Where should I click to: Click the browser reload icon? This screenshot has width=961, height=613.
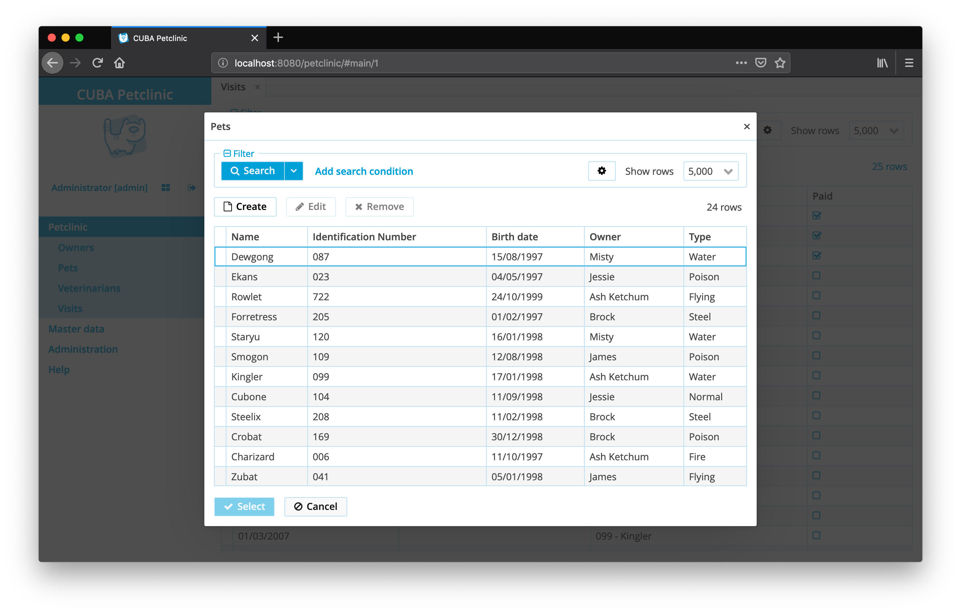click(97, 63)
